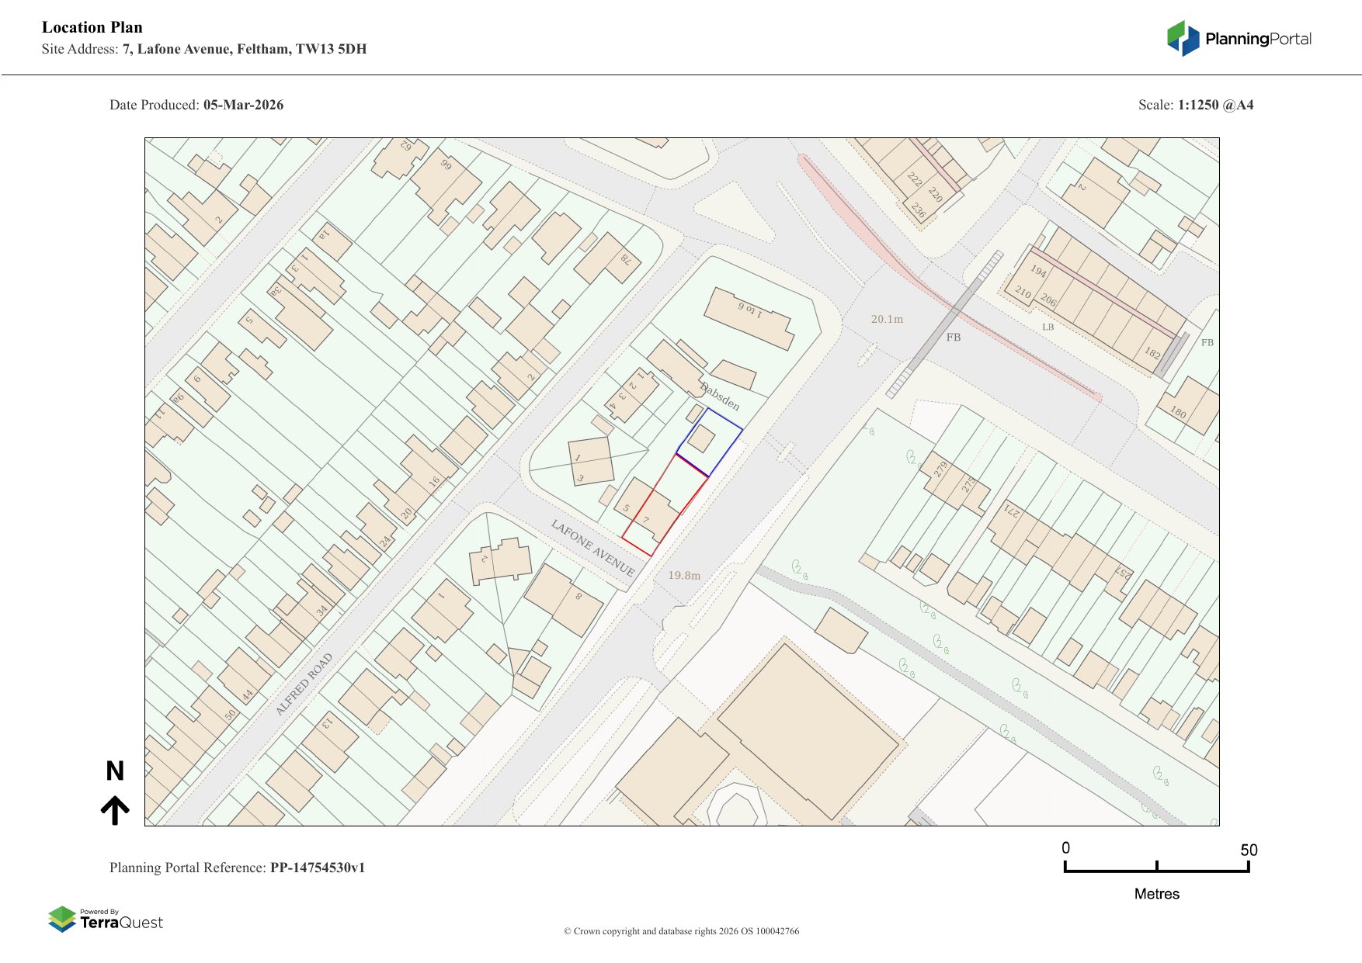Click the LB post box label
The height and width of the screenshot is (963, 1362).
pos(1048,327)
